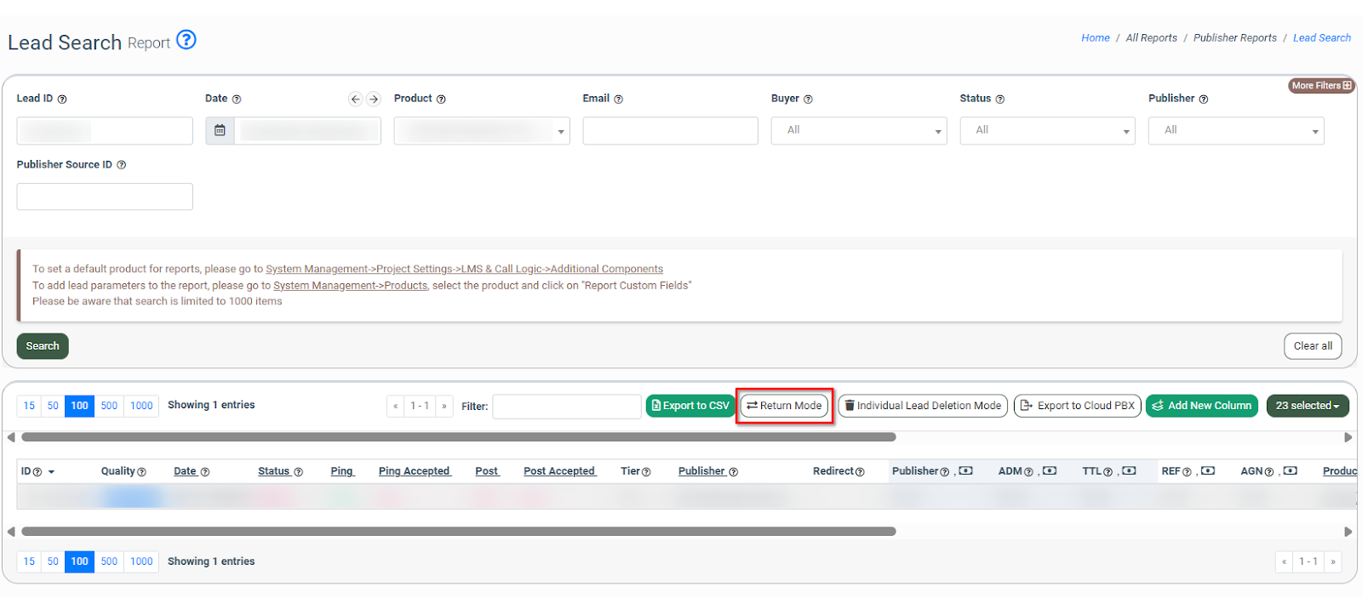Select 500 entries per page at top
This screenshot has width=1362, height=598.
[109, 406]
